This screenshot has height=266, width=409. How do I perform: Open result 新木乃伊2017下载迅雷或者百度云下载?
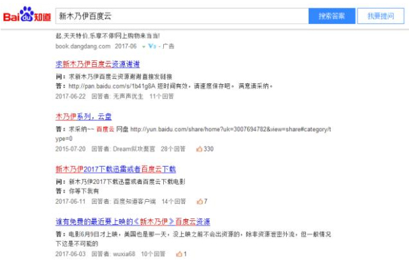(115, 169)
